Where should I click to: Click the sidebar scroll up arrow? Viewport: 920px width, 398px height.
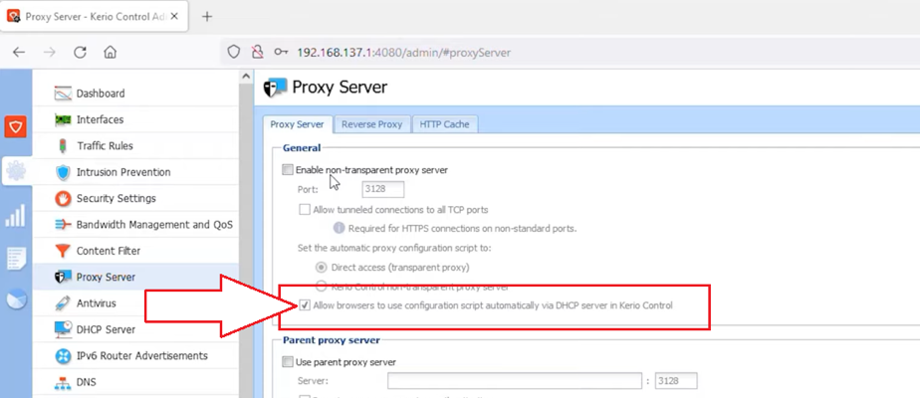(246, 76)
